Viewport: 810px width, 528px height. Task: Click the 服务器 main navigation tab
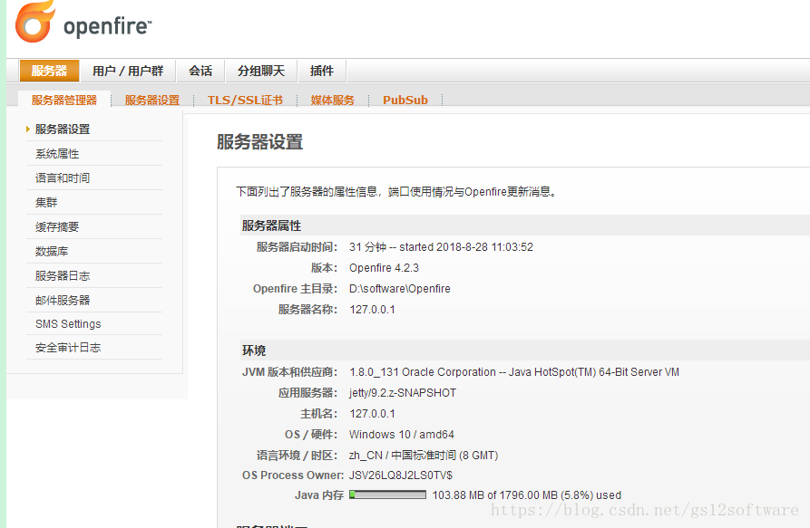tap(49, 70)
